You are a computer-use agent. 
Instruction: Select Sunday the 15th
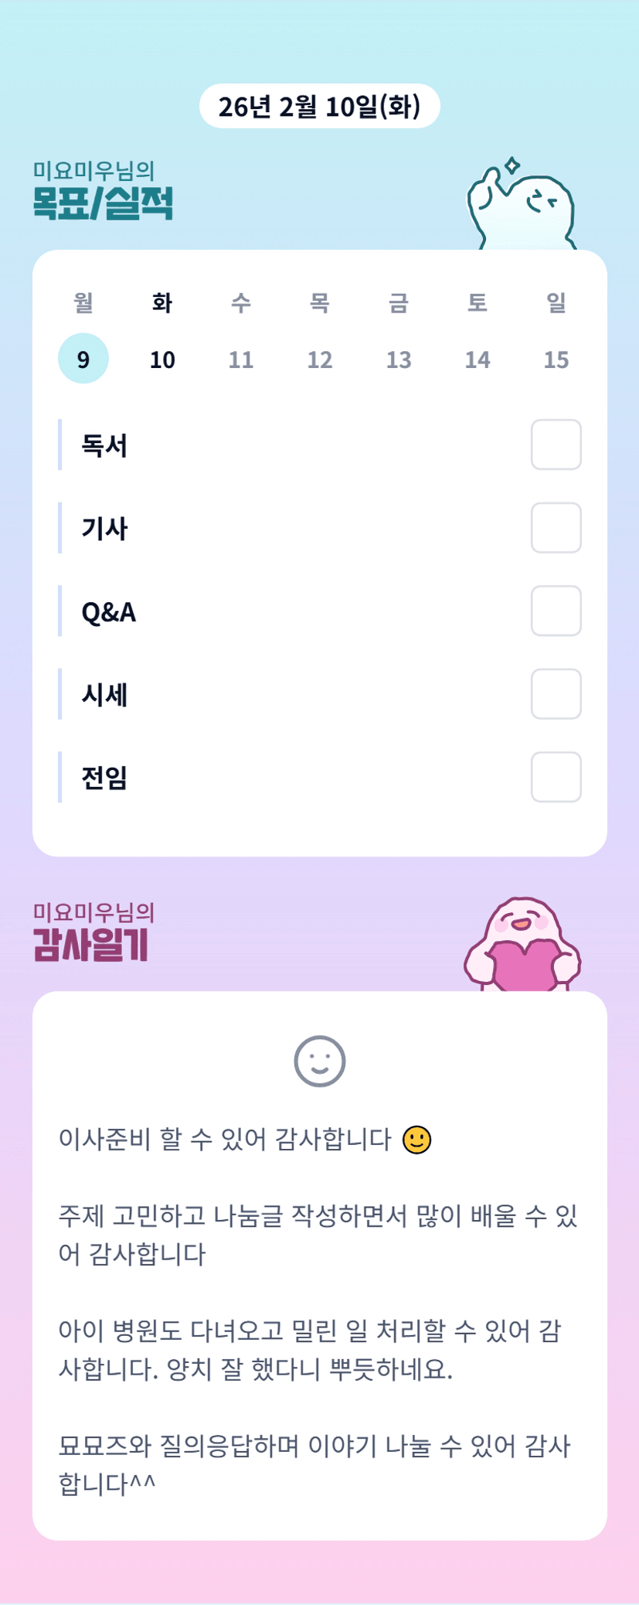click(x=556, y=359)
